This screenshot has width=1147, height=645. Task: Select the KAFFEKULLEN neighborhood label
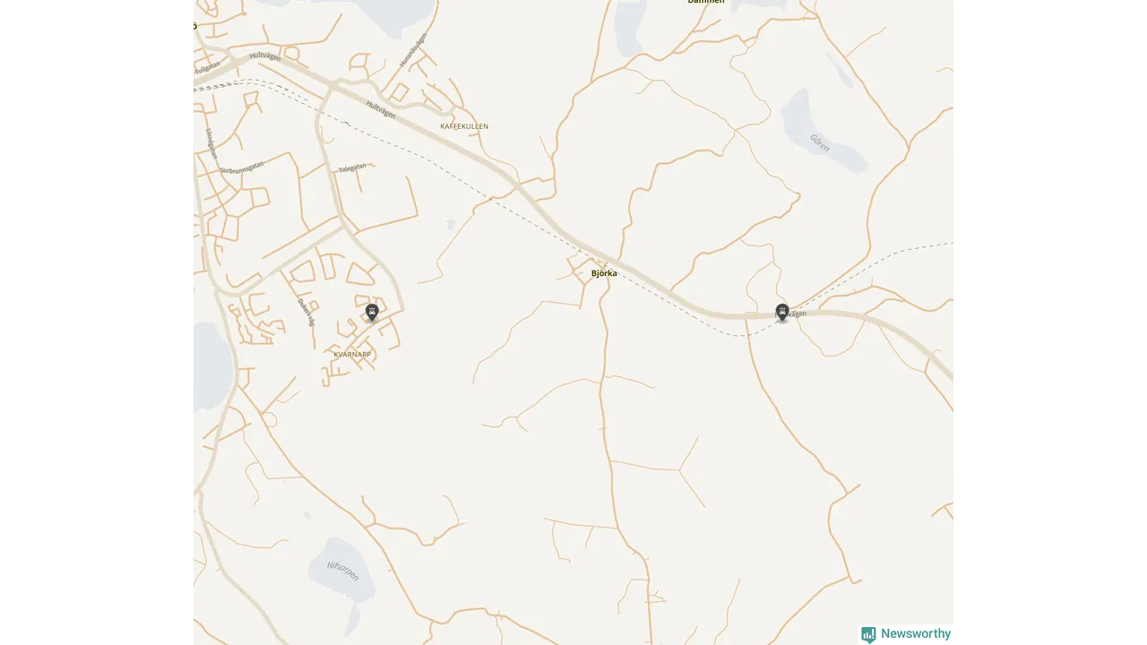point(464,126)
